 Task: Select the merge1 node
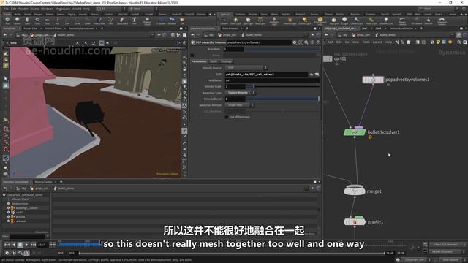(355, 191)
